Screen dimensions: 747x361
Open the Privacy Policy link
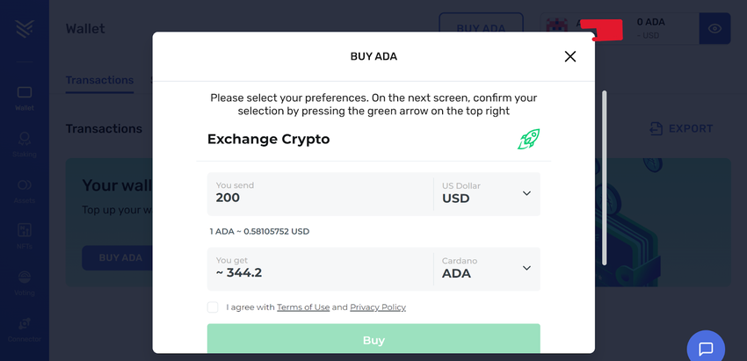[x=378, y=307]
